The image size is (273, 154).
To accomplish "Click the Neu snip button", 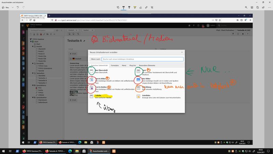I will [x=5, y=8].
